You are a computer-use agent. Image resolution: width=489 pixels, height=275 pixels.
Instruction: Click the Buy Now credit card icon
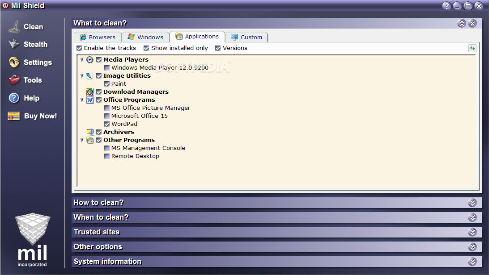14,116
